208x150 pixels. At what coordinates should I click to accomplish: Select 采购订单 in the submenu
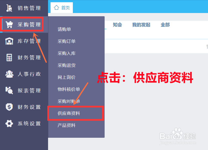(65, 41)
